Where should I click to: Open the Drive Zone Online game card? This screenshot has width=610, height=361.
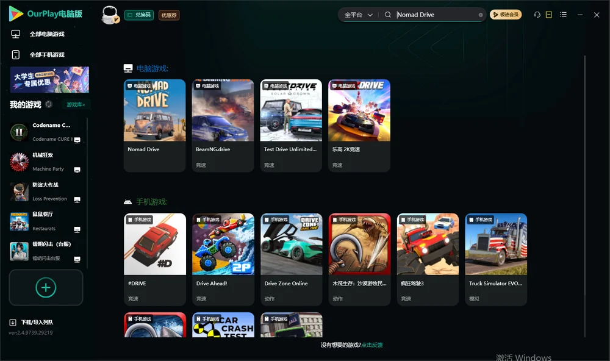click(292, 260)
